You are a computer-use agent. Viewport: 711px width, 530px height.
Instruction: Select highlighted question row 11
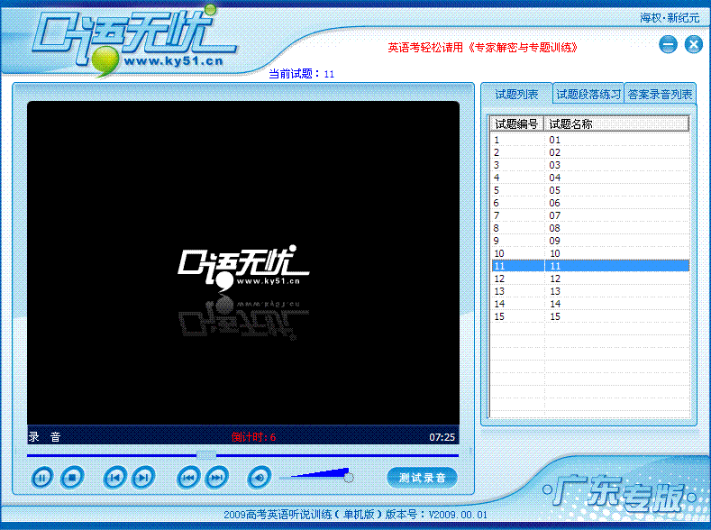coord(590,266)
